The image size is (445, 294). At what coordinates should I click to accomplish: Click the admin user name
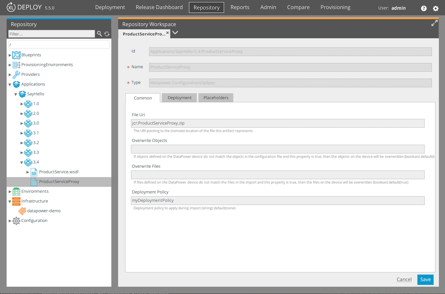click(398, 8)
